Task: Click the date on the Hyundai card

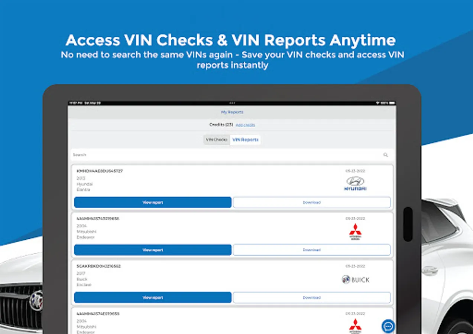Action: click(x=355, y=171)
